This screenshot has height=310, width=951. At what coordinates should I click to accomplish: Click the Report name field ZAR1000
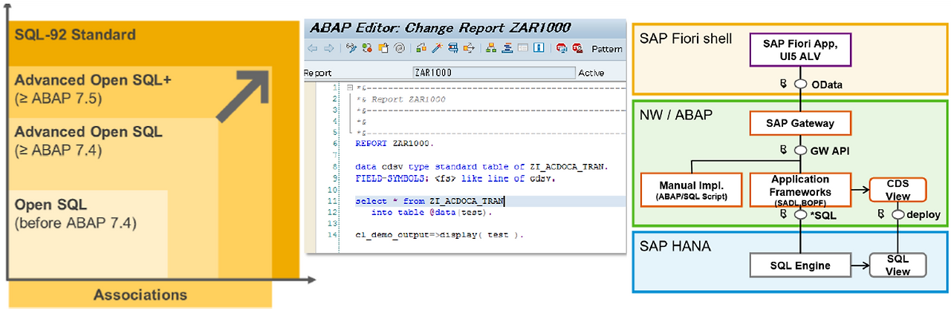coord(494,73)
